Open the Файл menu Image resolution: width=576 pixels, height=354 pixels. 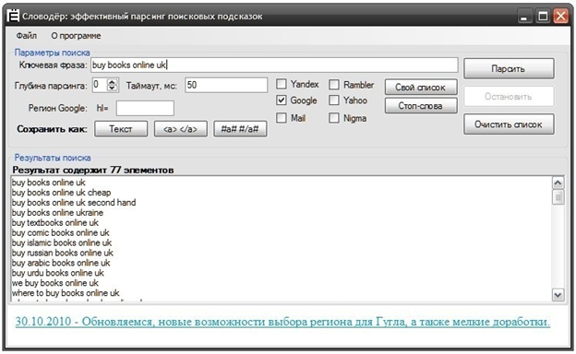click(x=27, y=36)
